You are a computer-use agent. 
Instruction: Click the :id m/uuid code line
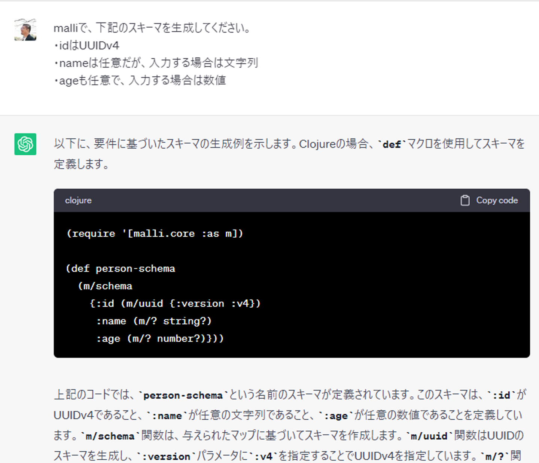(x=175, y=304)
